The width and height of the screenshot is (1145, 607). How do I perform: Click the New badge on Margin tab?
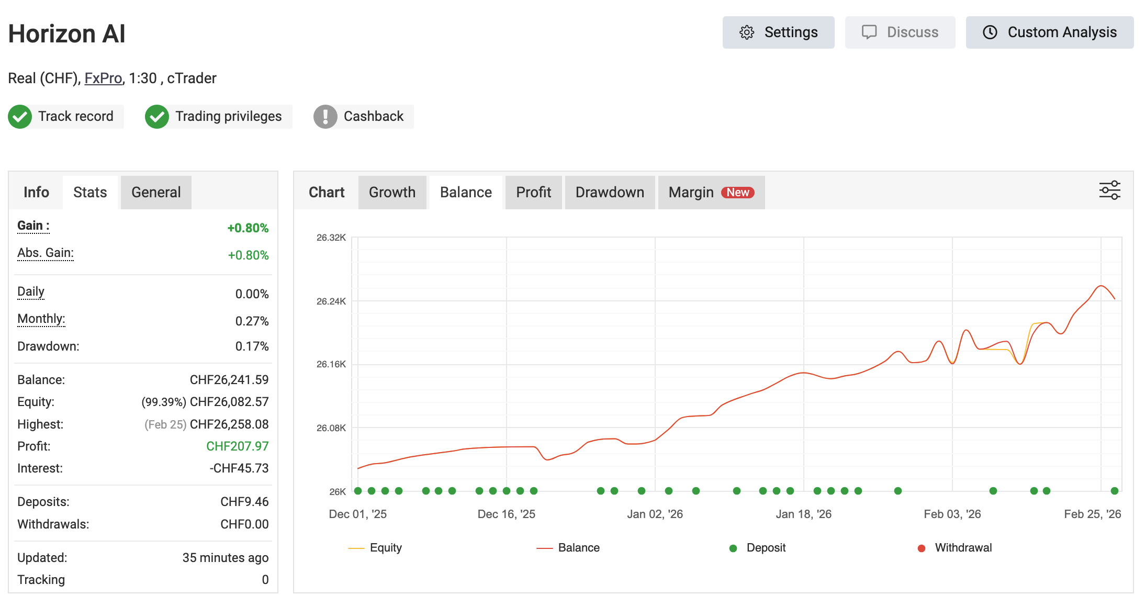point(737,193)
